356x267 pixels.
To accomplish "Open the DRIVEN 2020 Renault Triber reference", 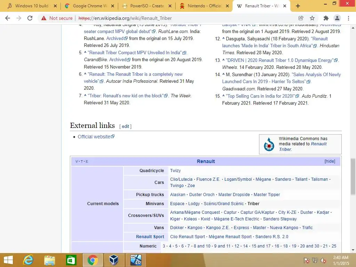I will [x=280, y=60].
